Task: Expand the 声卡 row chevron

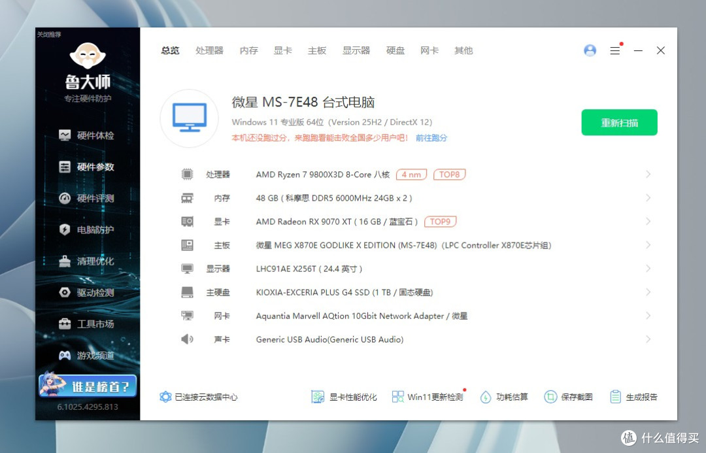Action: tap(648, 339)
